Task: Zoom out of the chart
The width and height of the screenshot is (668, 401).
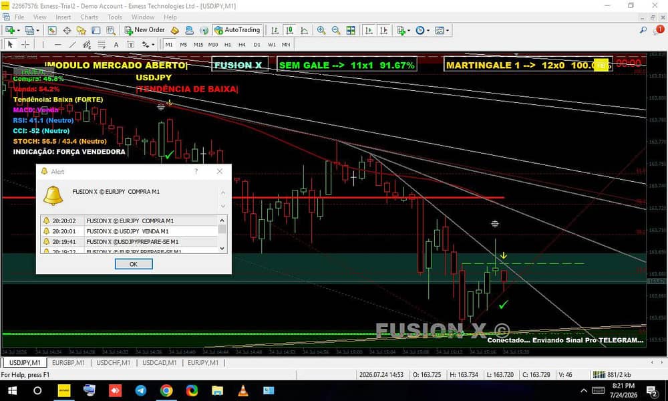Action: click(336, 30)
